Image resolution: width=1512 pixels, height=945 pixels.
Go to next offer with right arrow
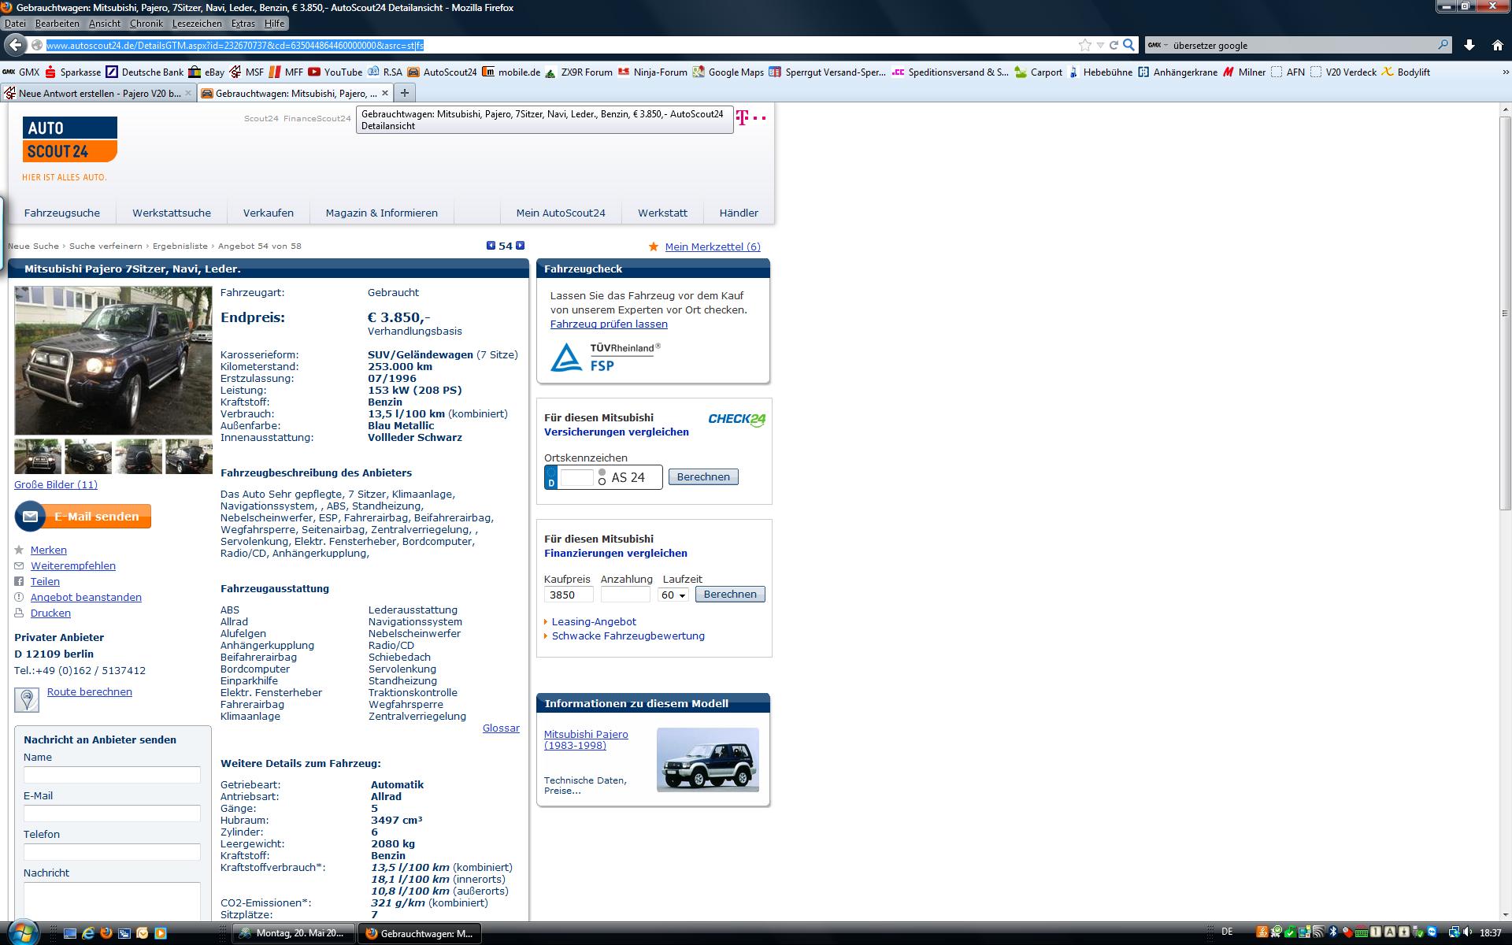[520, 246]
